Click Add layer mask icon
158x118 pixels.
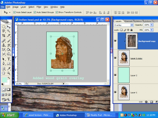pyautogui.click(x=151, y=102)
